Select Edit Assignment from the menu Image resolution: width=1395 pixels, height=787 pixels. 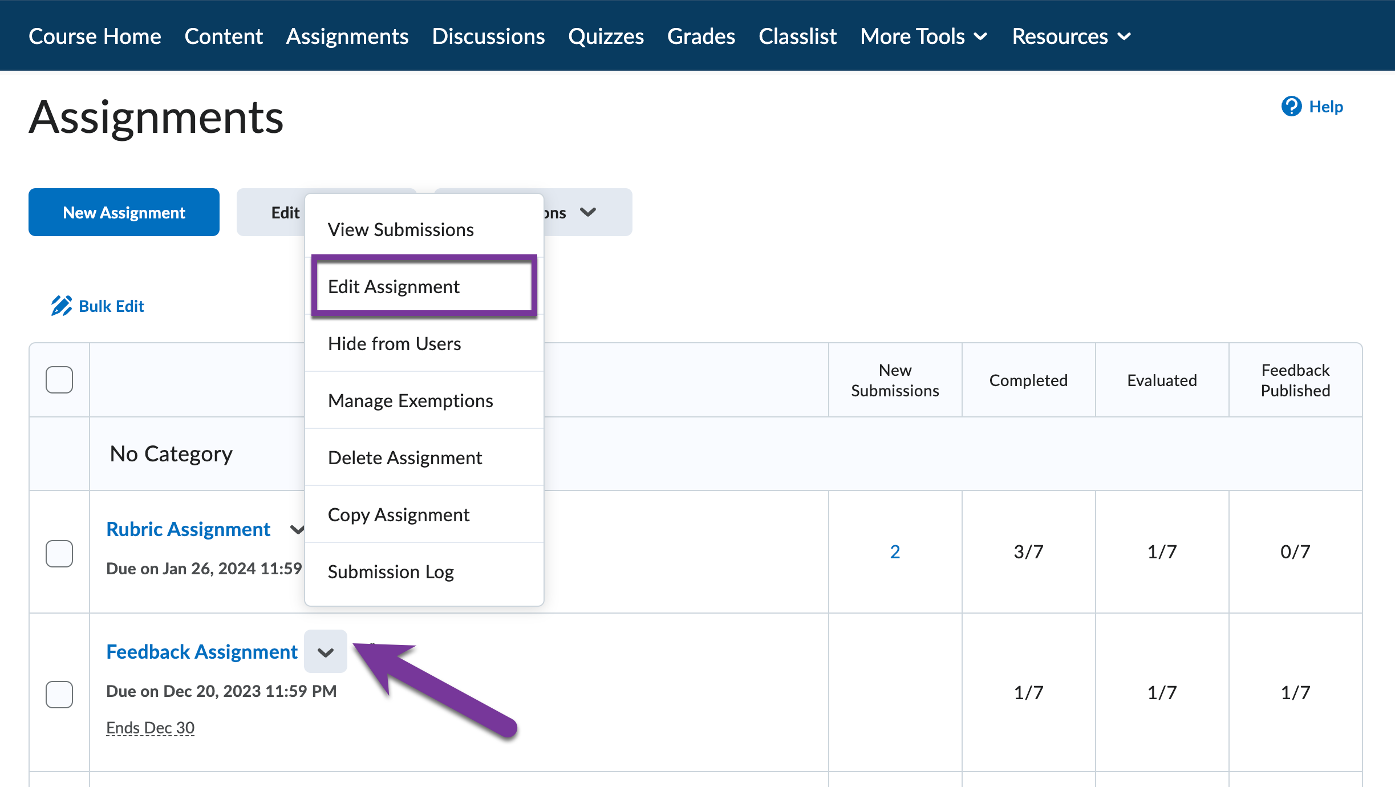tap(394, 286)
